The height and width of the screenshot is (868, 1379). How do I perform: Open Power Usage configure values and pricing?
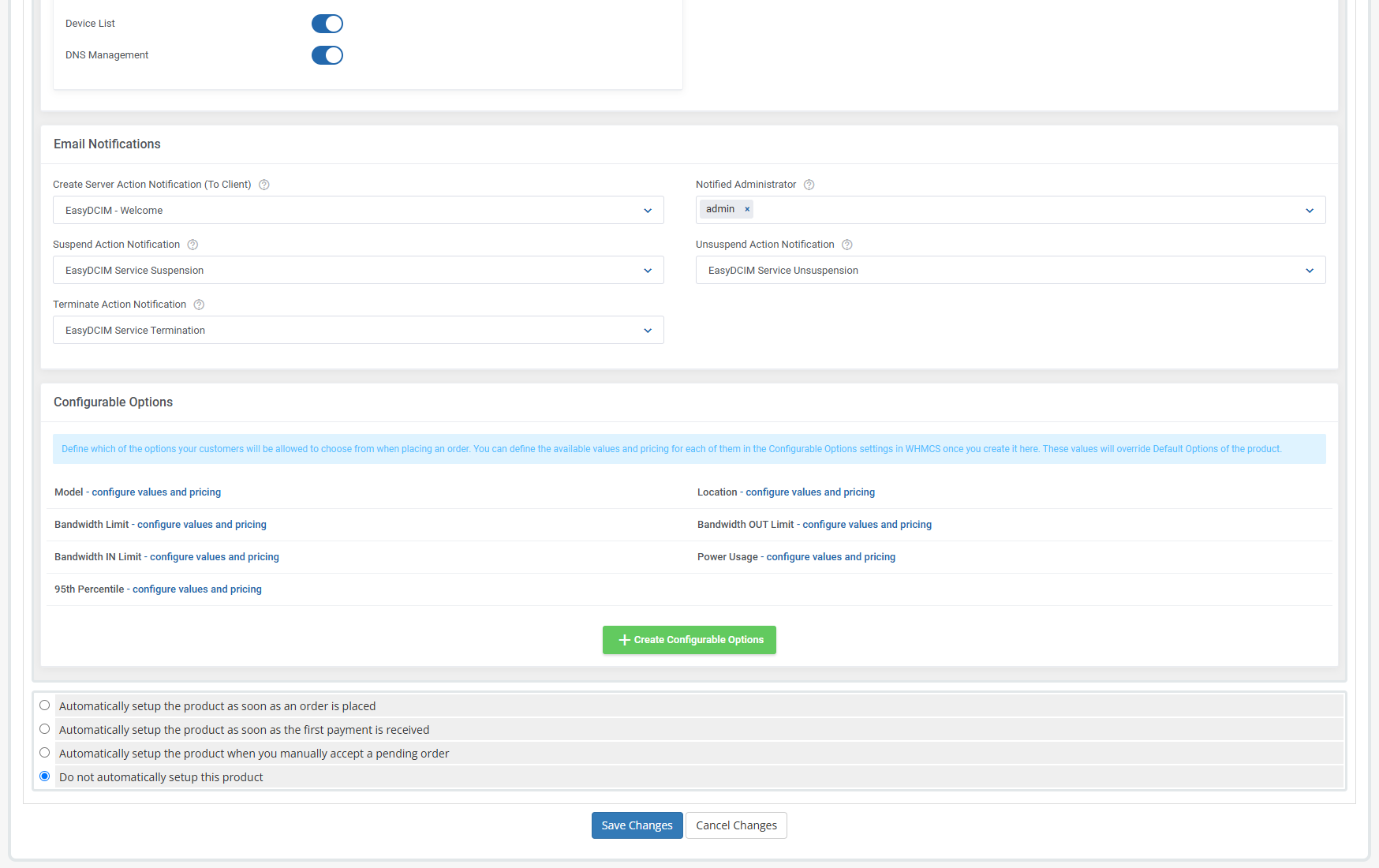tap(831, 557)
